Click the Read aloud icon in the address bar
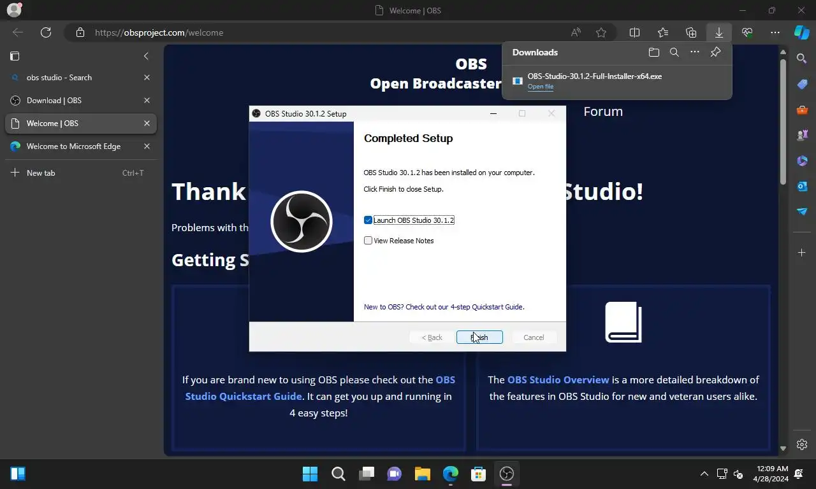 576,32
